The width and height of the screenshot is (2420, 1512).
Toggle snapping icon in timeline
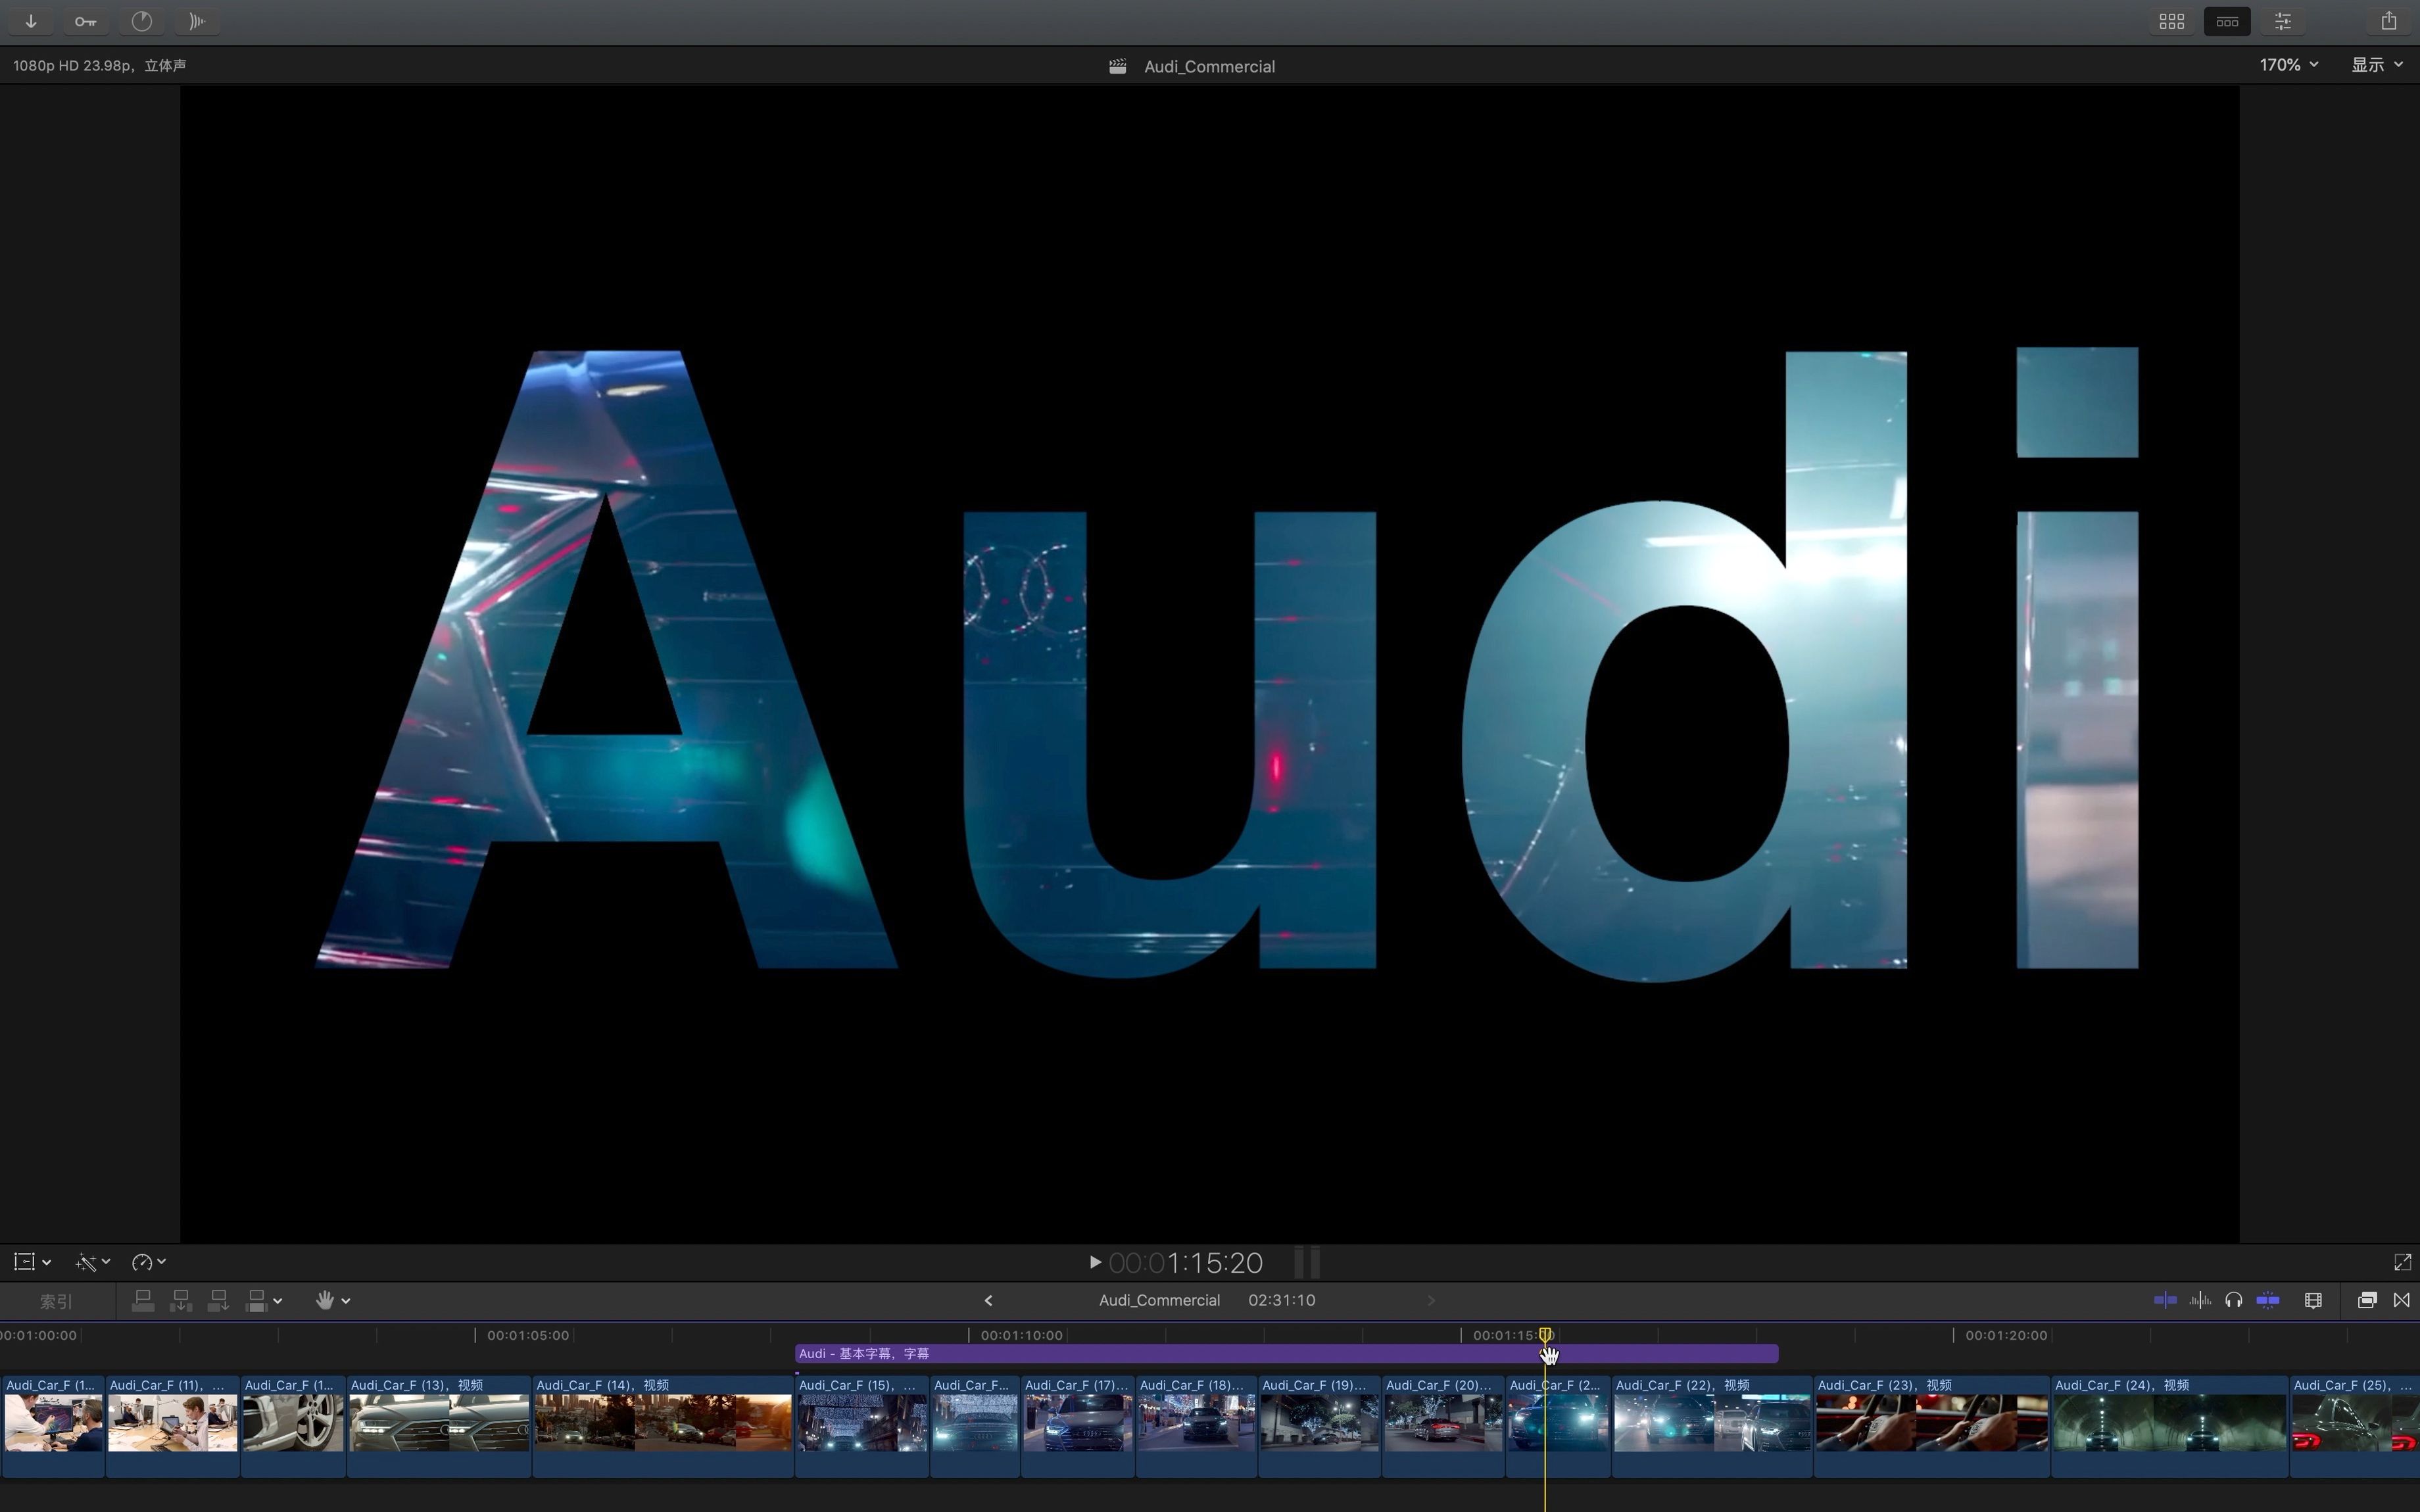[2268, 1300]
